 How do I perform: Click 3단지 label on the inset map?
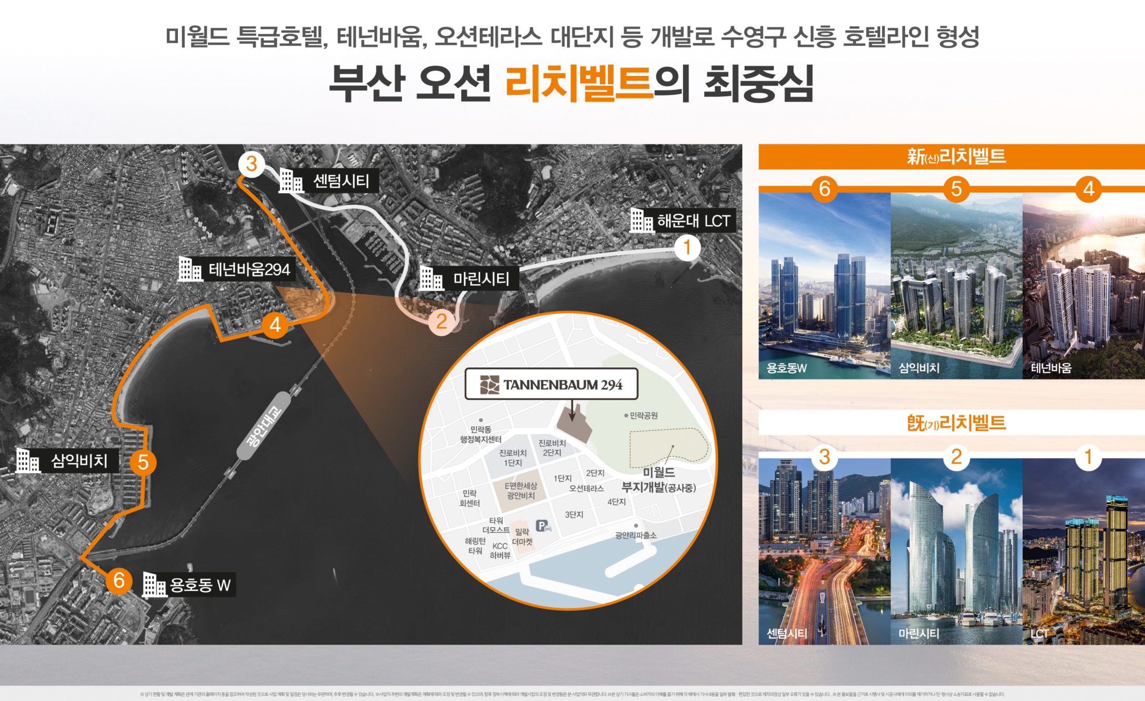[x=574, y=514]
